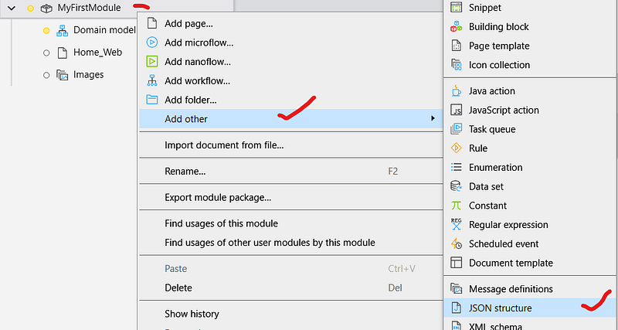Click Find usages of this module
The height and width of the screenshot is (330, 618).
click(221, 223)
